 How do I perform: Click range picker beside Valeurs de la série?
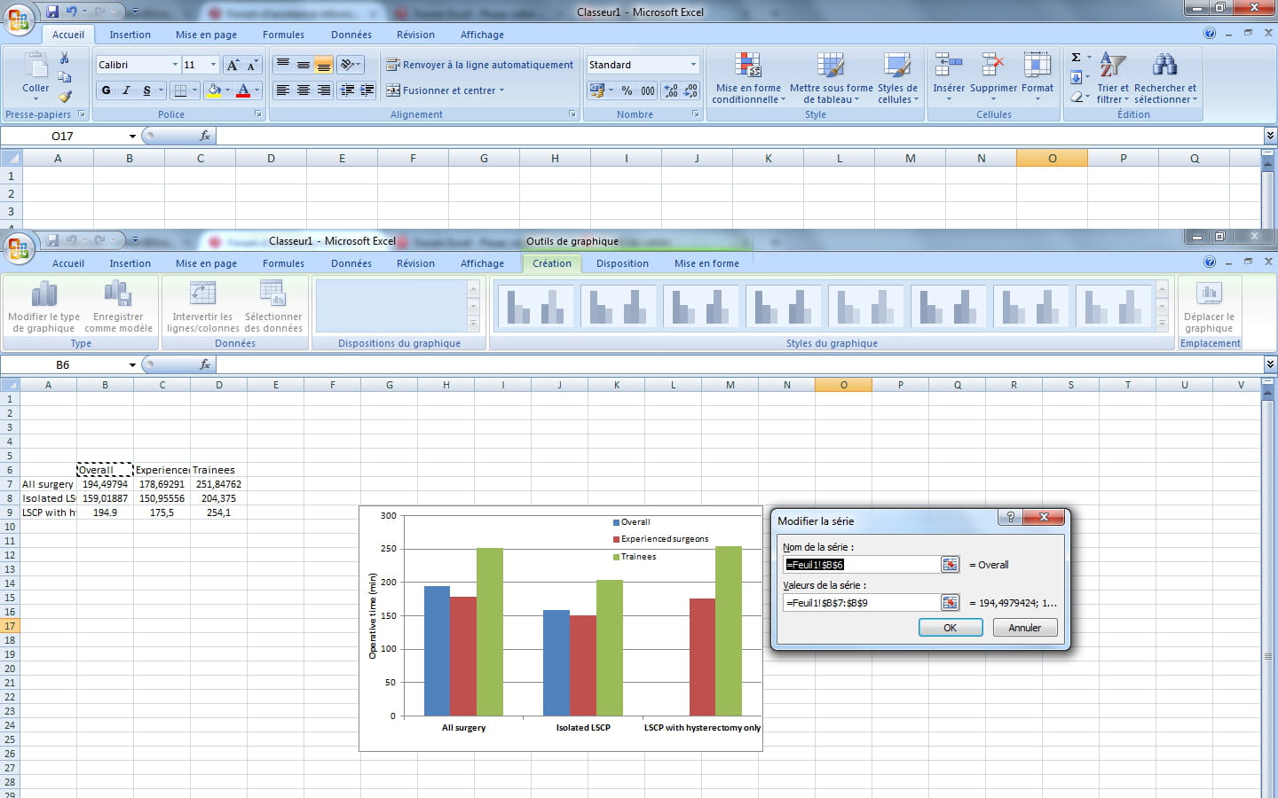[x=950, y=603]
